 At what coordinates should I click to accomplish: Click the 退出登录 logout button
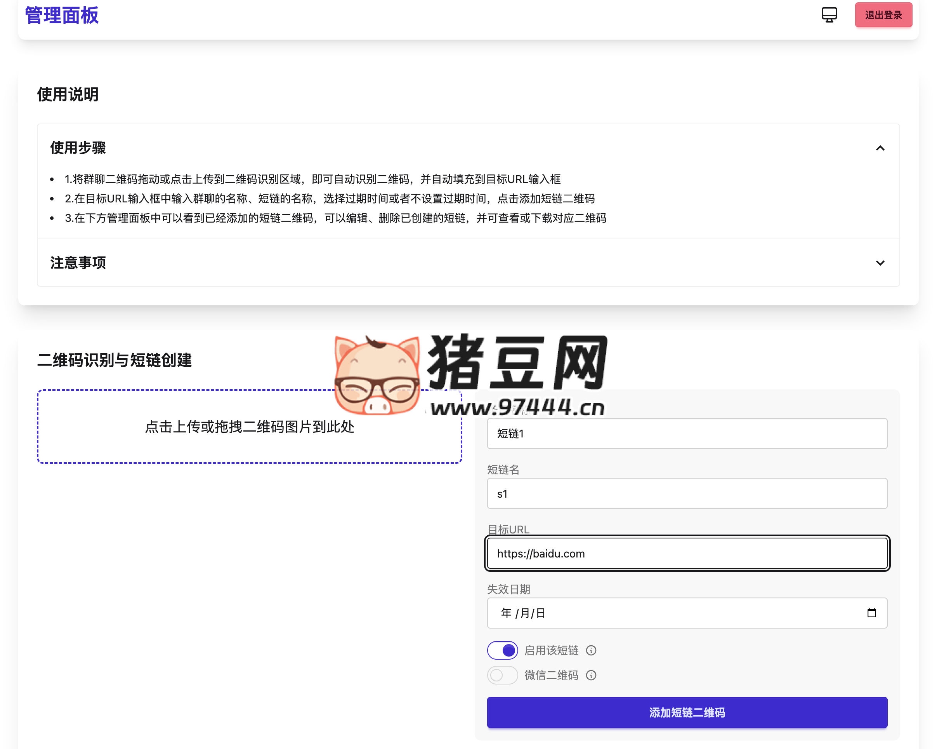(883, 15)
